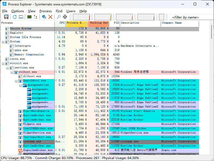Sort by the Private Bytes column header
Screen dimensions: 214x161
(77, 24)
